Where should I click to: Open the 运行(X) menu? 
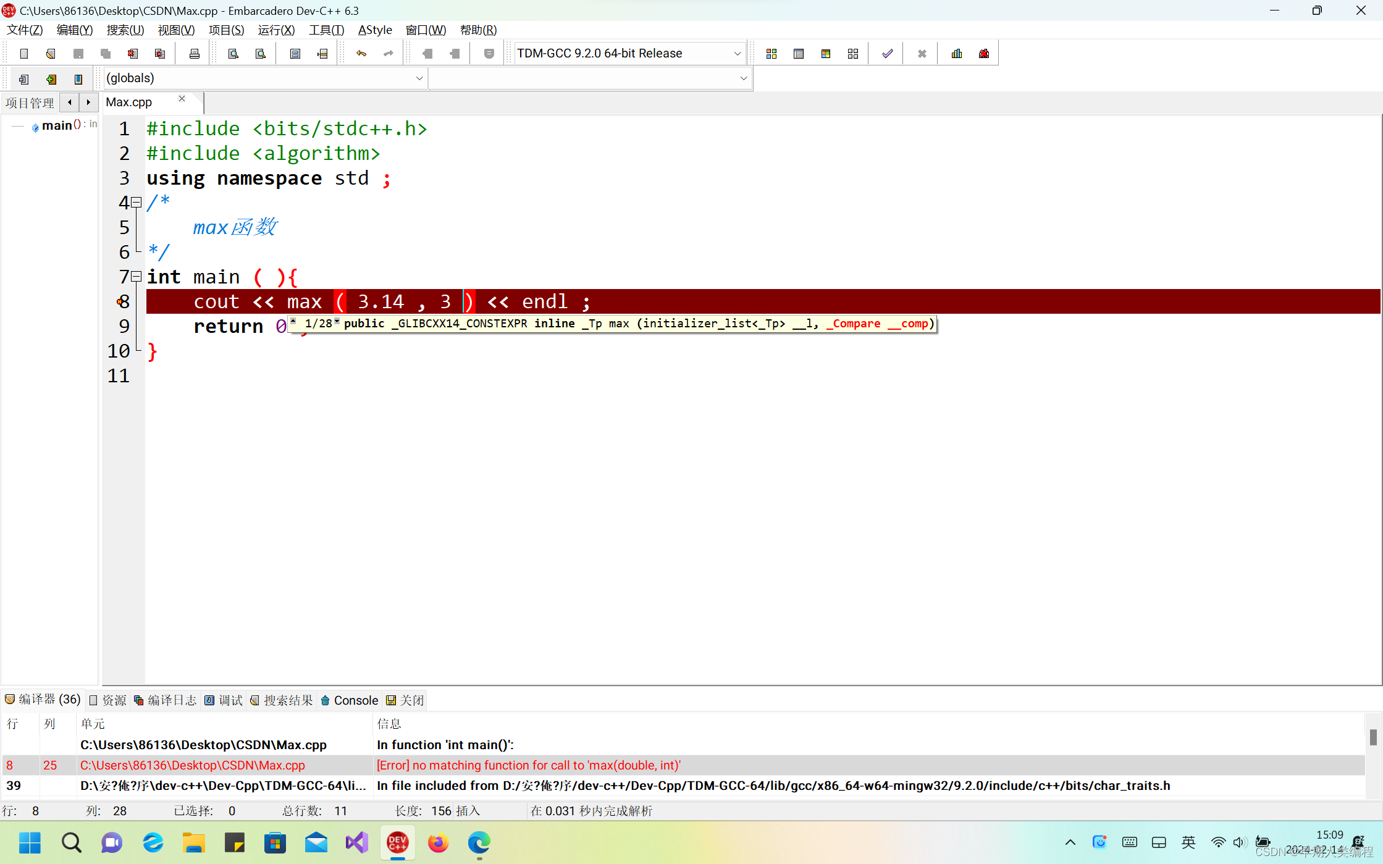[276, 30]
